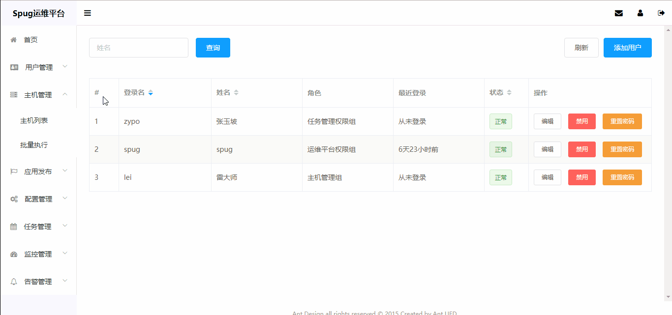Sort table by 登录名 sort arrows
672x315 pixels.
pyautogui.click(x=151, y=93)
